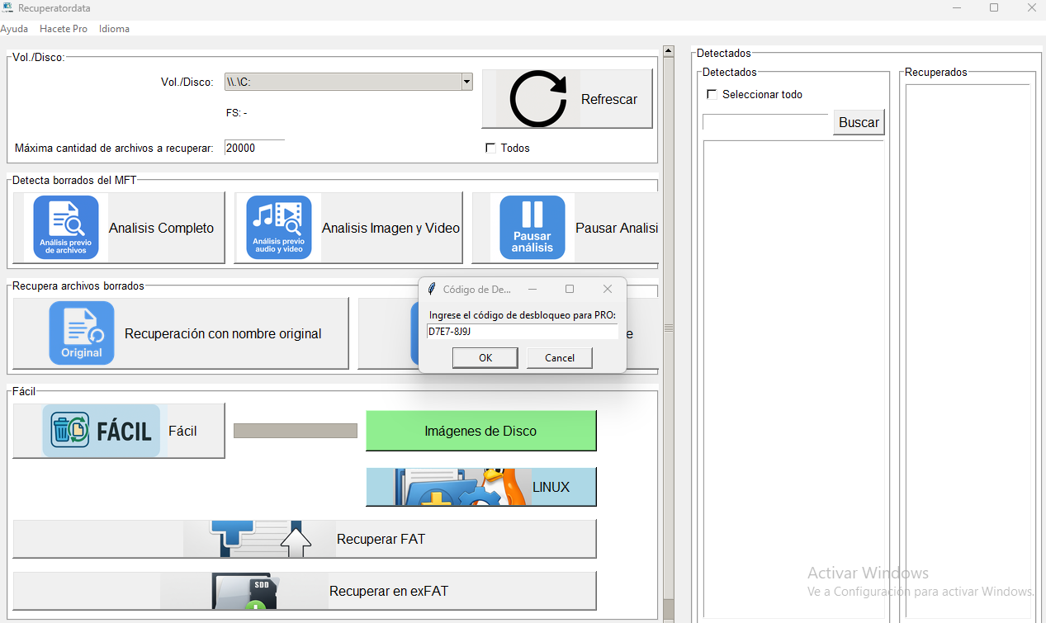Click the Recuperados list box

[968, 351]
